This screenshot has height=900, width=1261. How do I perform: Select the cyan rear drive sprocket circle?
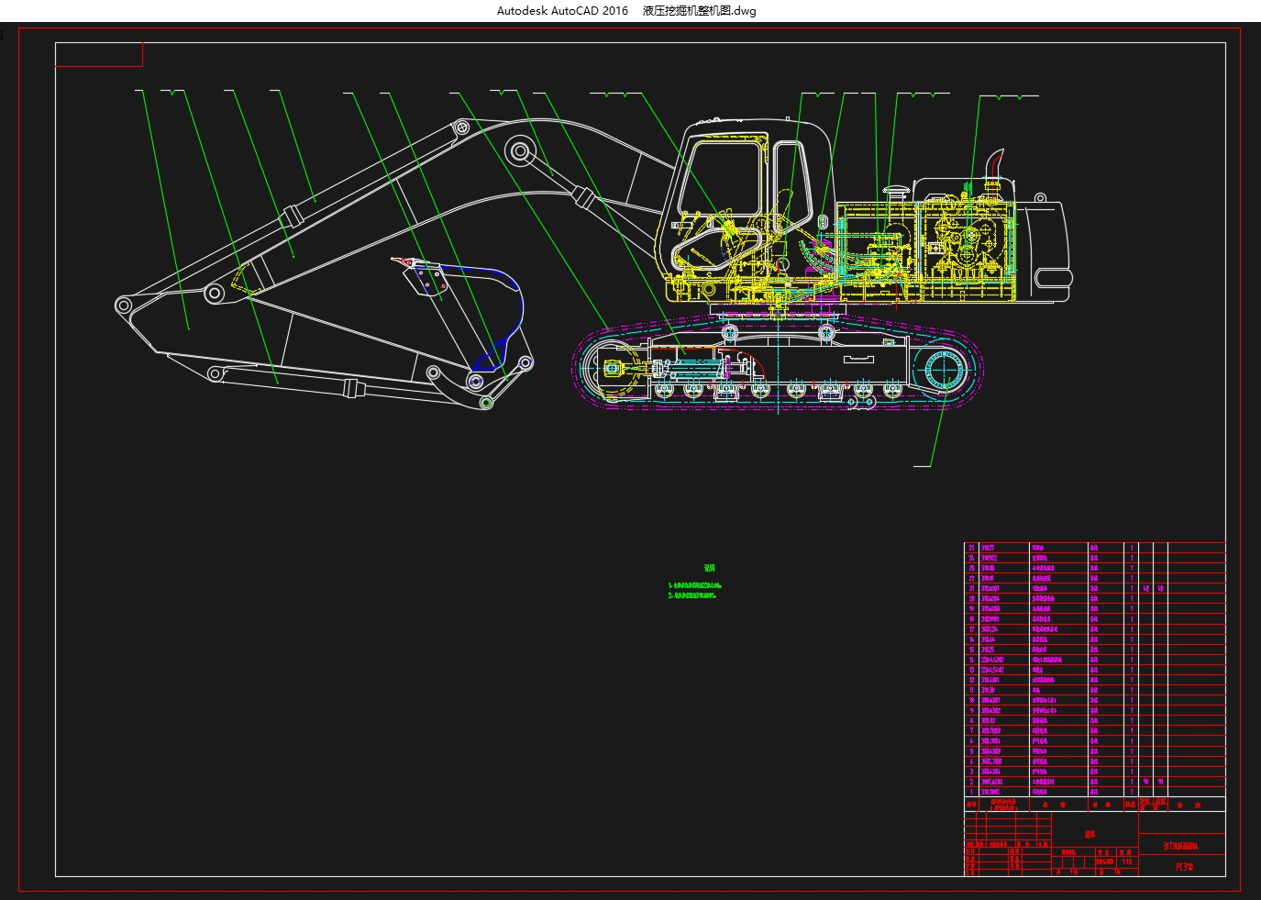(x=946, y=371)
